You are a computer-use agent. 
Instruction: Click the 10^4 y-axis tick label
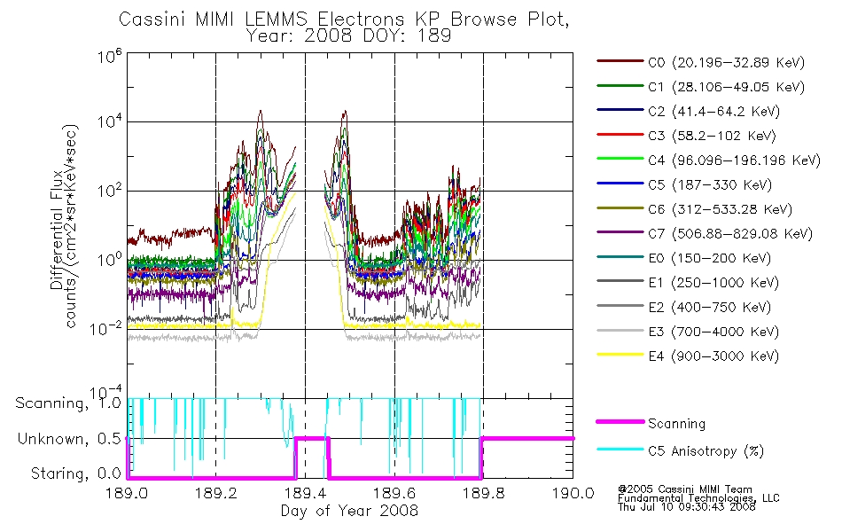[110, 121]
